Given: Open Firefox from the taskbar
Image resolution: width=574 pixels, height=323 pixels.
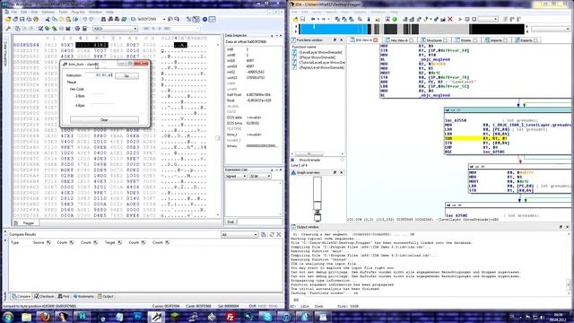Looking at the screenshot, I should 45,317.
